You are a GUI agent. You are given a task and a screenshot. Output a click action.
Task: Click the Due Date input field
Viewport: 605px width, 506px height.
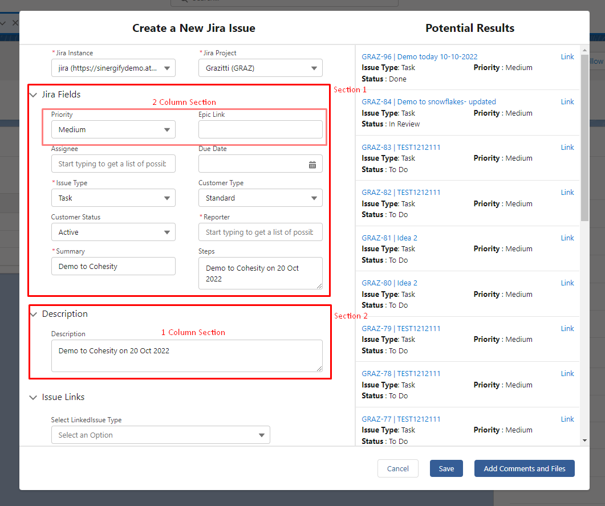261,164
